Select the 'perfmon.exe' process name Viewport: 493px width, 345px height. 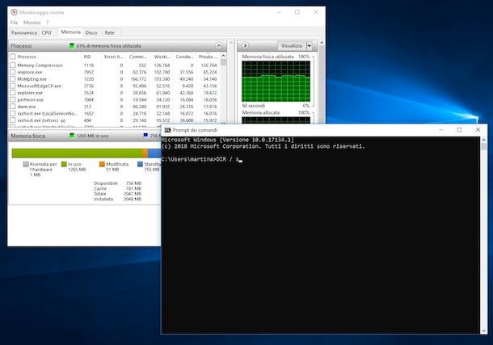(31, 99)
